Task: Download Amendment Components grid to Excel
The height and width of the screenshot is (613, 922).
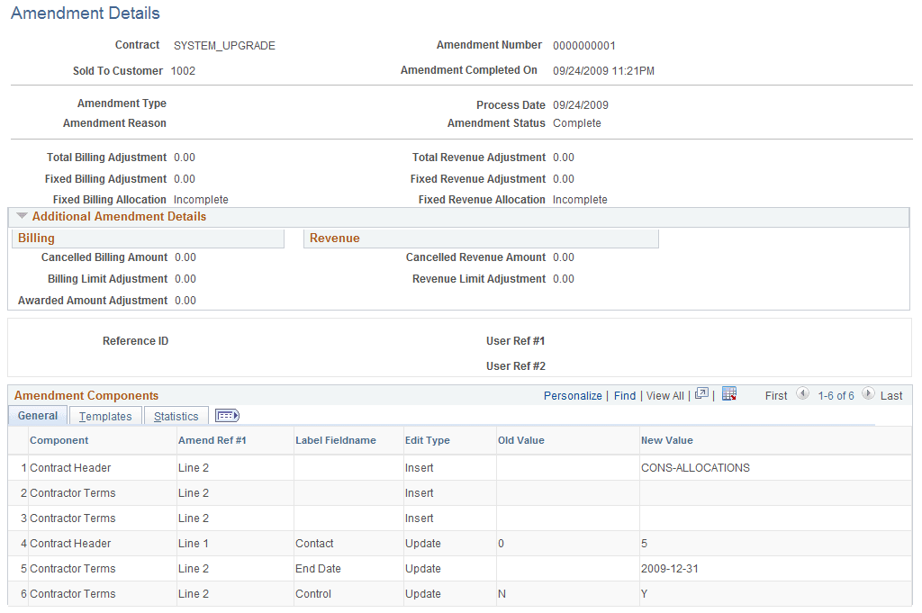Action: [728, 394]
